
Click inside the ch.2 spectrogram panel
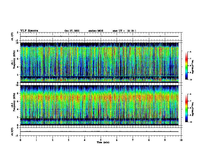tap(99, 105)
